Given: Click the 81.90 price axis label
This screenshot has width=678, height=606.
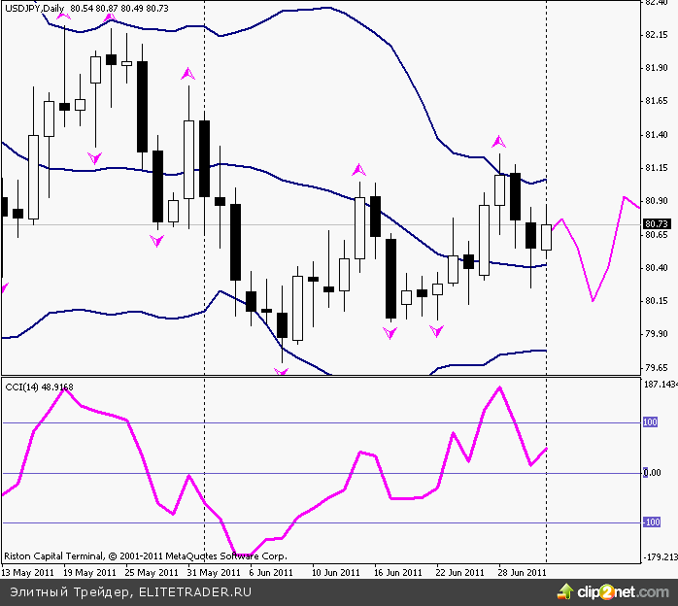Looking at the screenshot, I should coord(657,68).
